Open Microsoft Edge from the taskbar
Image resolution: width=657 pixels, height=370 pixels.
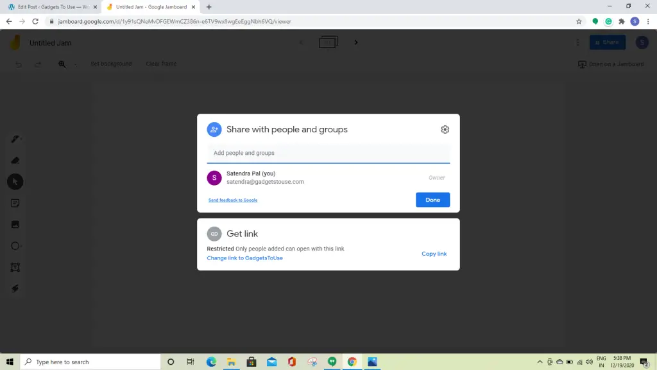point(211,362)
